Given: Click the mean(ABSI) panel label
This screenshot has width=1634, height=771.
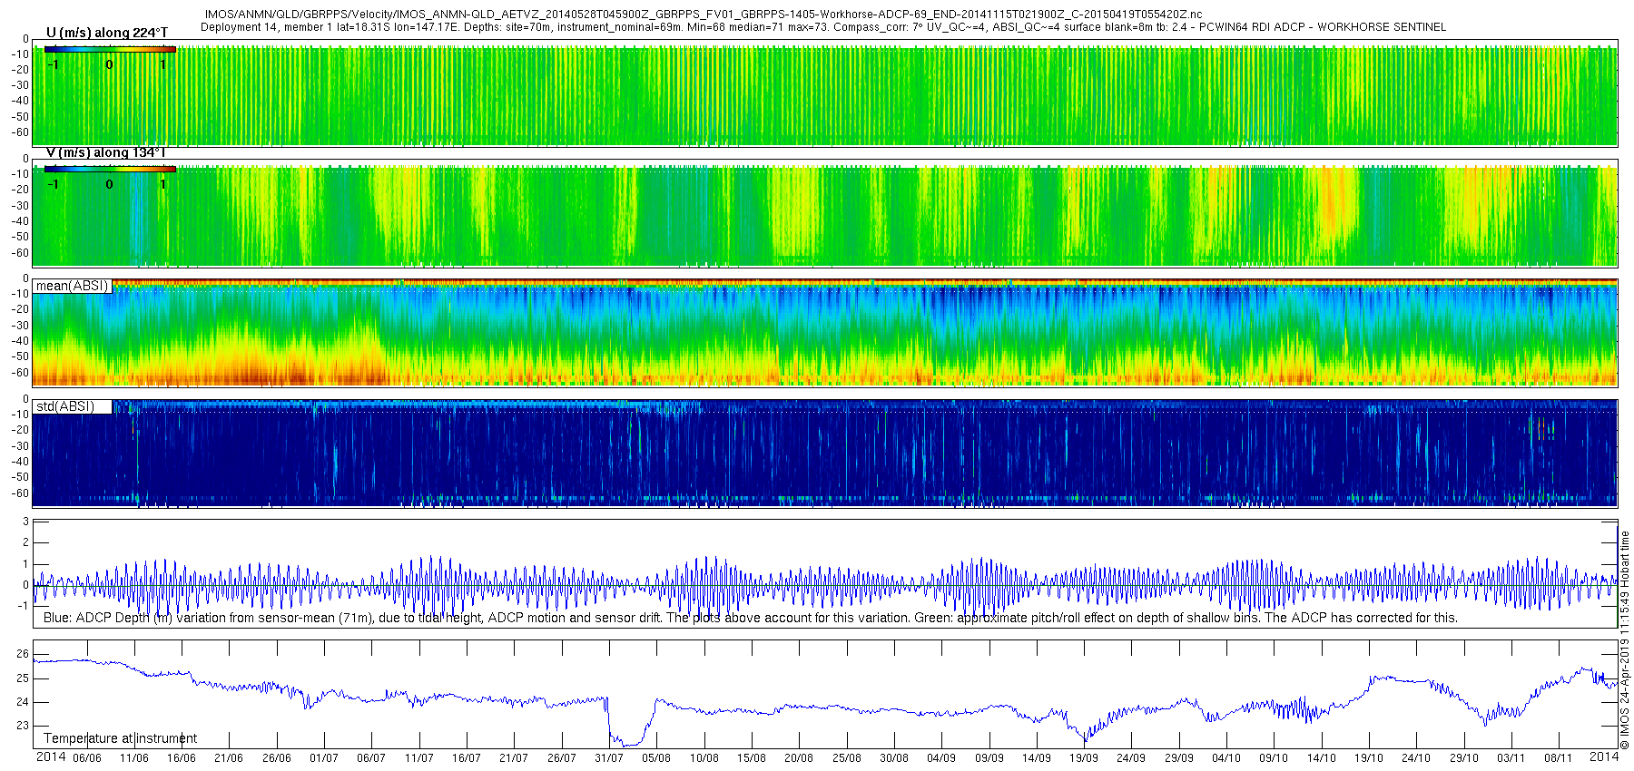Looking at the screenshot, I should pos(72,286).
